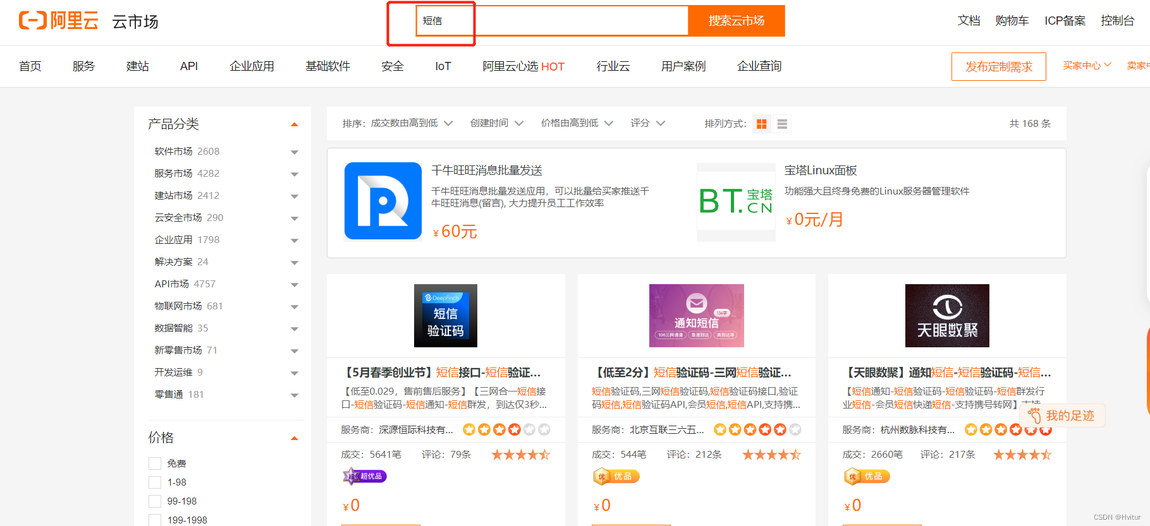Open the 天眼数聚 product thumbnail

point(947,316)
